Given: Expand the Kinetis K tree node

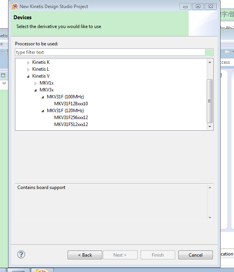Looking at the screenshot, I should [x=28, y=63].
